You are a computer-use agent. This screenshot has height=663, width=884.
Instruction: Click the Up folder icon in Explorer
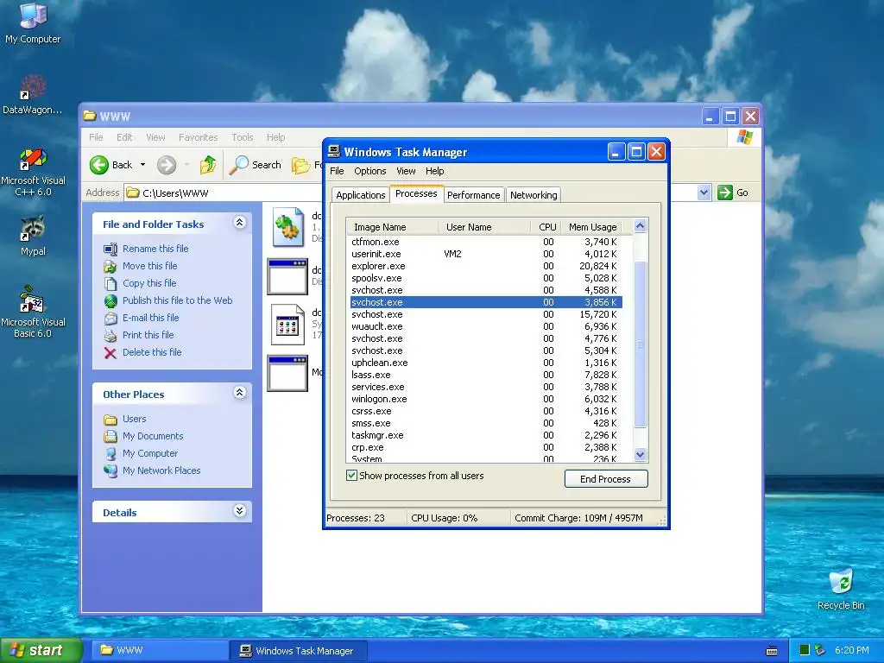point(208,165)
